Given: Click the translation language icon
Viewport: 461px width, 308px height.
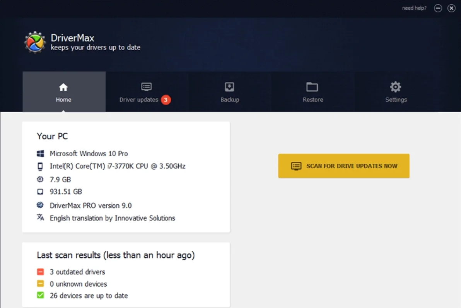Looking at the screenshot, I should 40,217.
